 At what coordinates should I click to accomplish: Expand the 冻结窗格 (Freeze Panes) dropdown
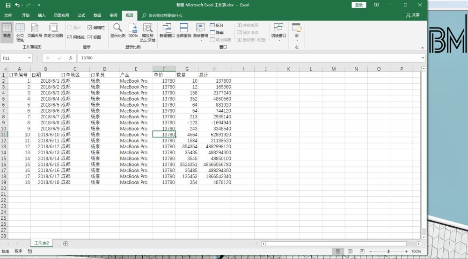coord(200,31)
